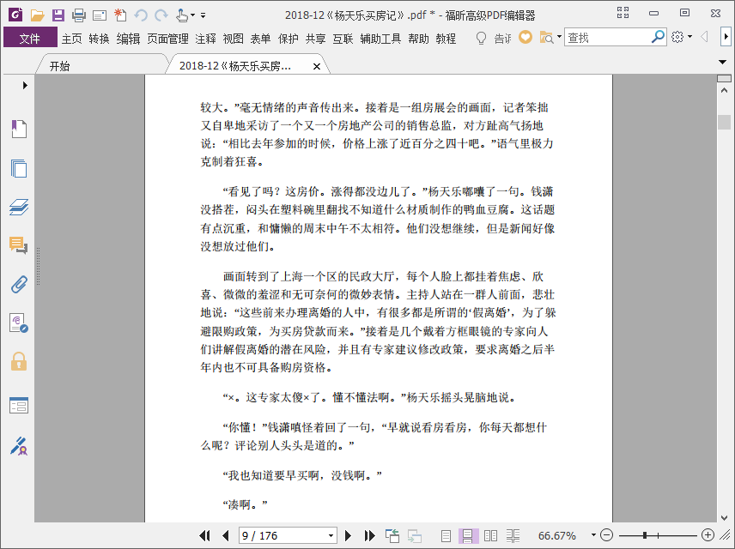Expand the left navigation panel arrow

(x=25, y=85)
